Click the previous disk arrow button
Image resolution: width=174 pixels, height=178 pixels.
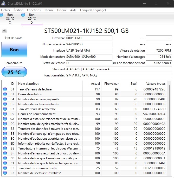[4, 31]
